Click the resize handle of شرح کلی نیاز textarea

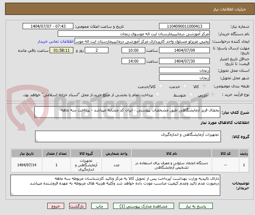click(36, 116)
